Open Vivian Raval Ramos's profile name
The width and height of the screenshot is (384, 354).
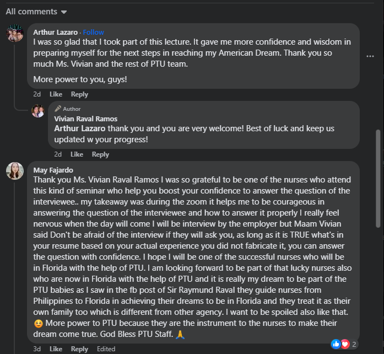point(86,119)
